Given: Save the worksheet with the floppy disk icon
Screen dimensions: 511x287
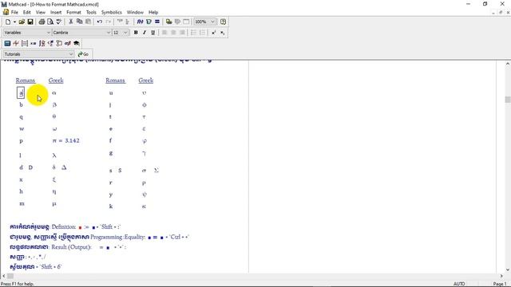Looking at the screenshot, I should [30, 22].
